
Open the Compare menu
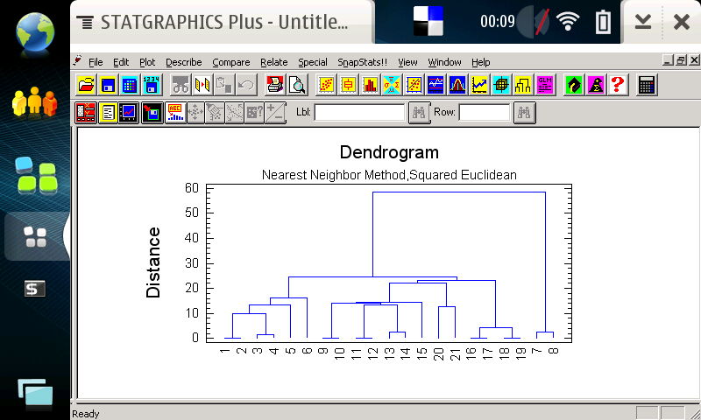tap(230, 62)
